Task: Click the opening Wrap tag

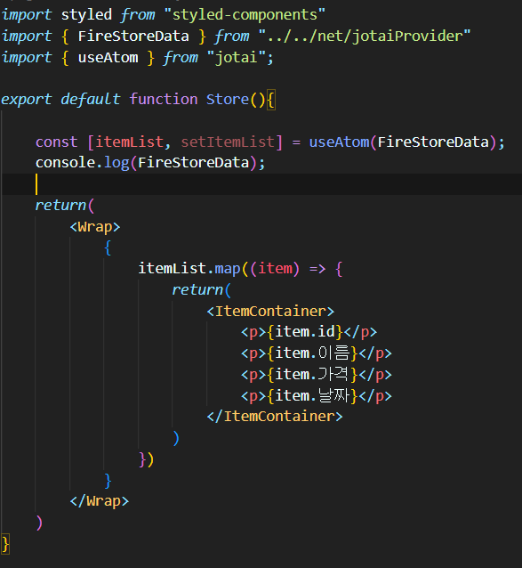Action: [95, 227]
